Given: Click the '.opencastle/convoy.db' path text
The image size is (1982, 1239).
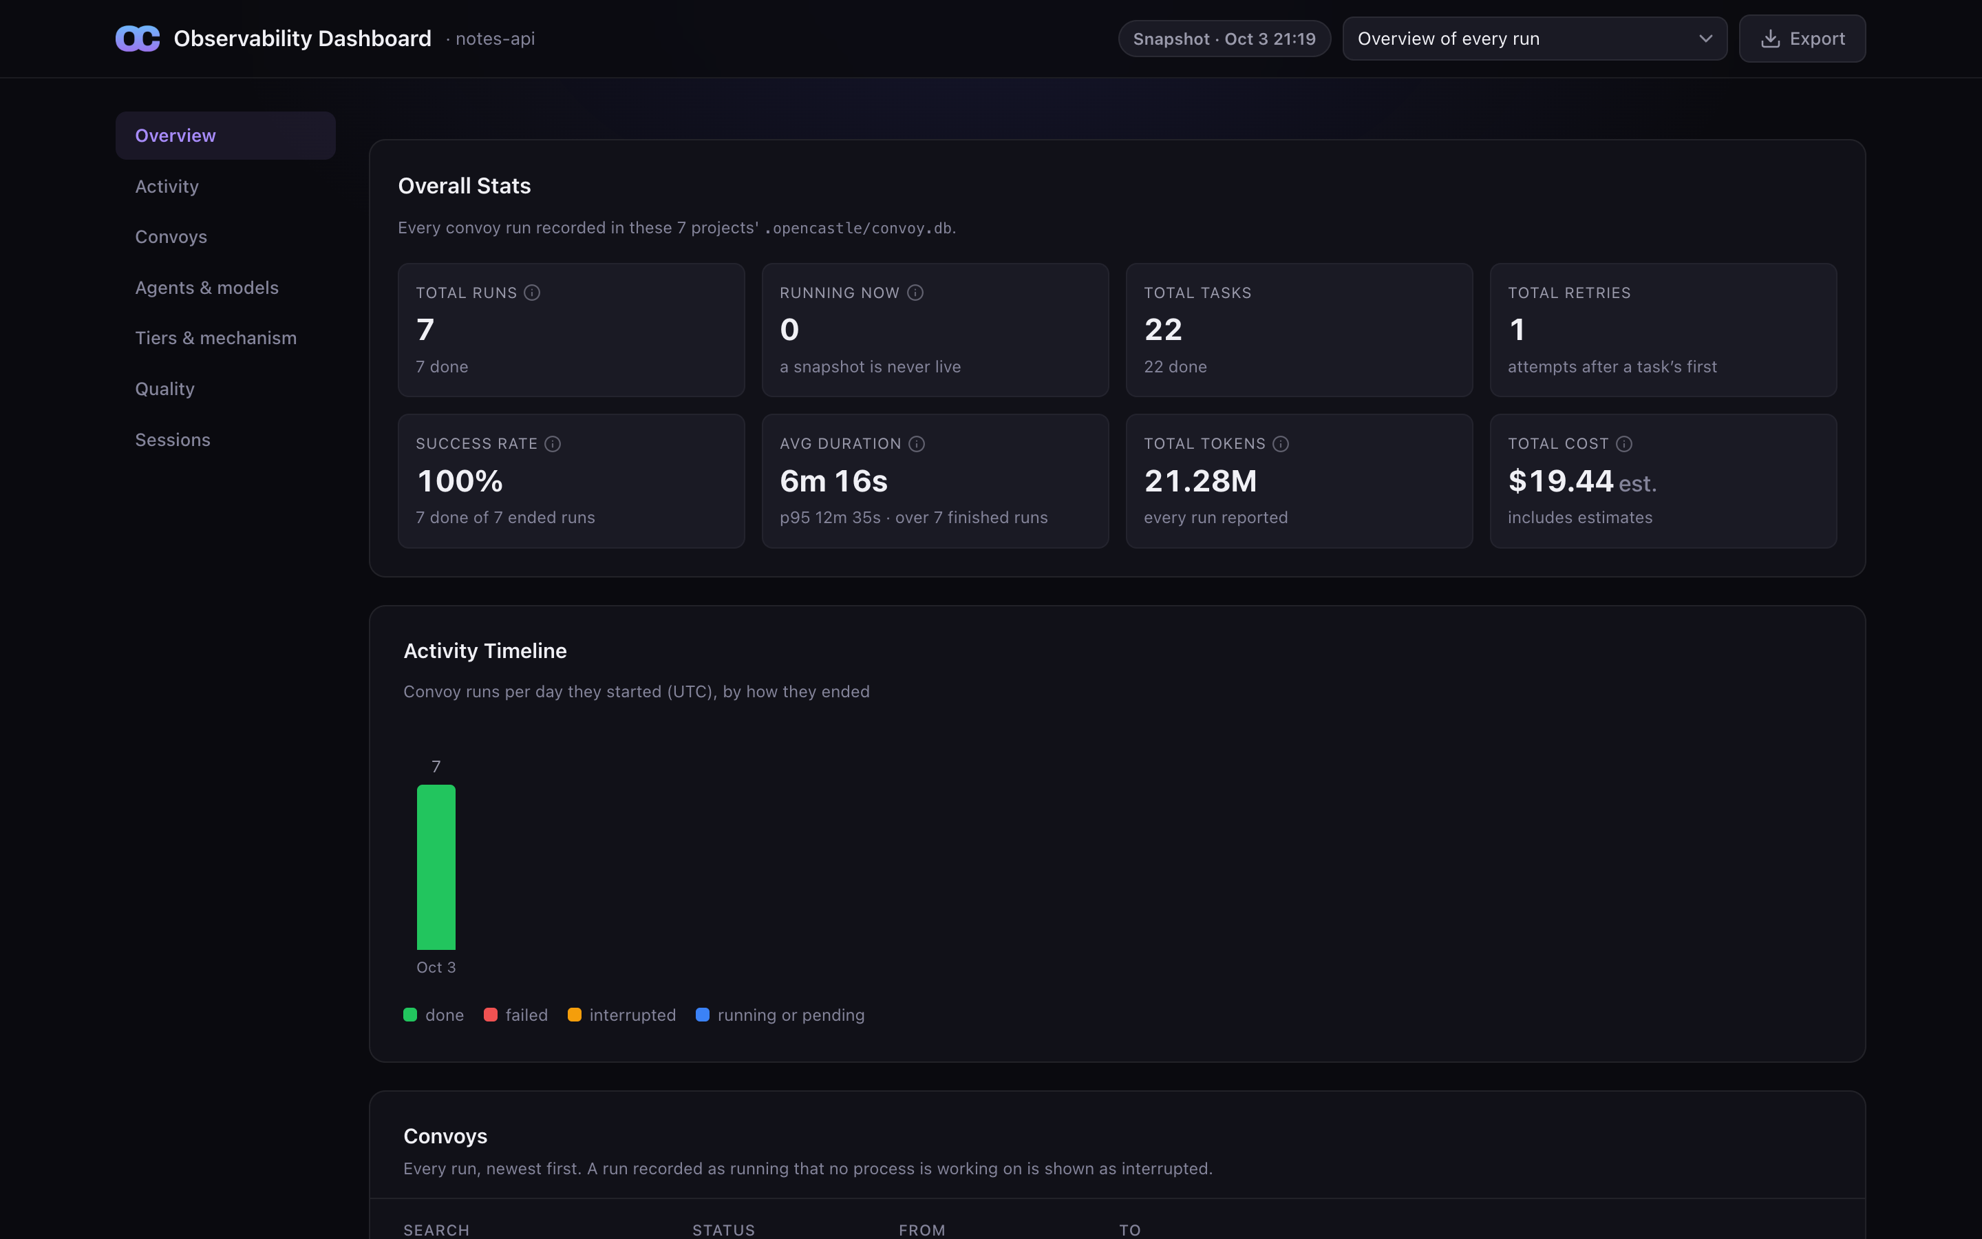Looking at the screenshot, I should pos(857,228).
